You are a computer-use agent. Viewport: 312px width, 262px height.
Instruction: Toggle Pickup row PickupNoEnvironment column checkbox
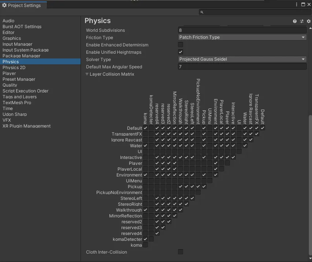(198, 187)
